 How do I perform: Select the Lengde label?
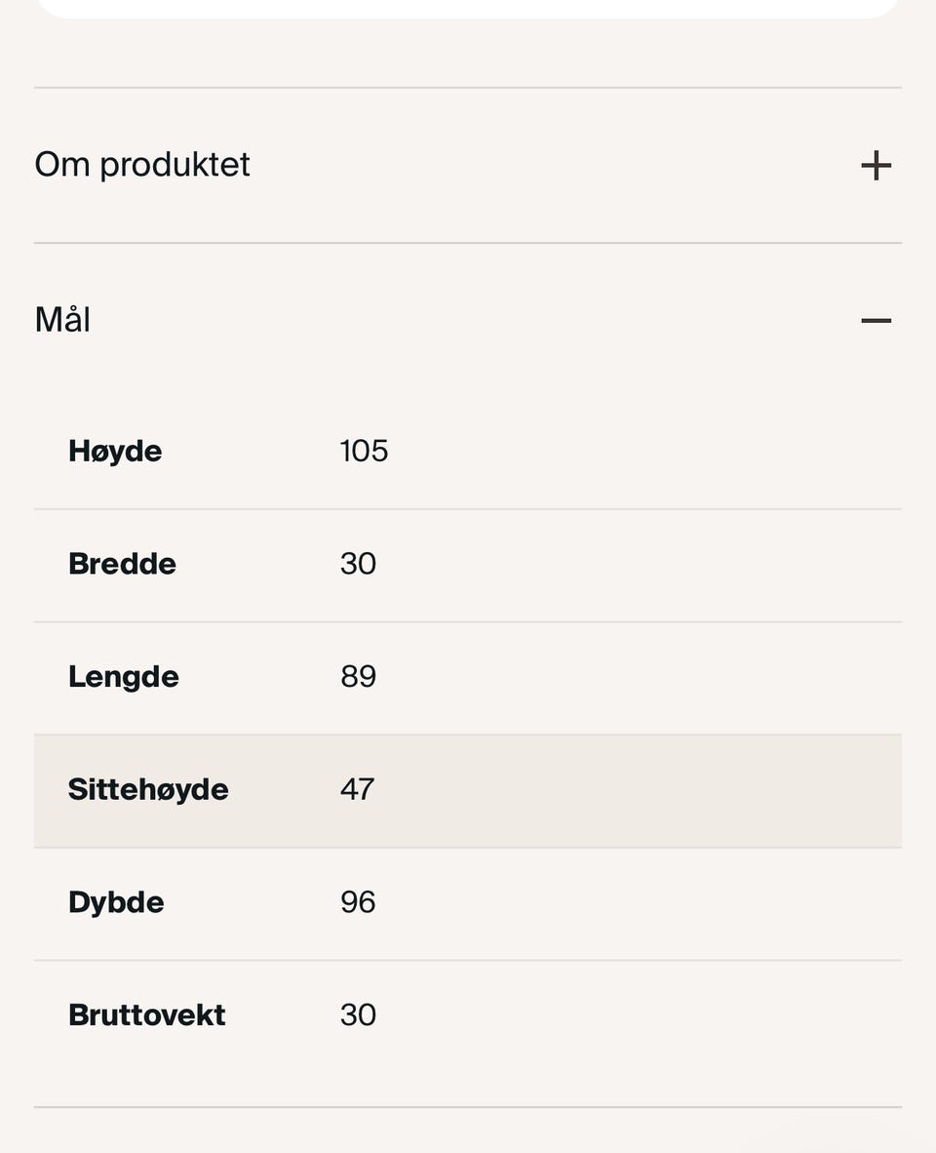coord(124,677)
